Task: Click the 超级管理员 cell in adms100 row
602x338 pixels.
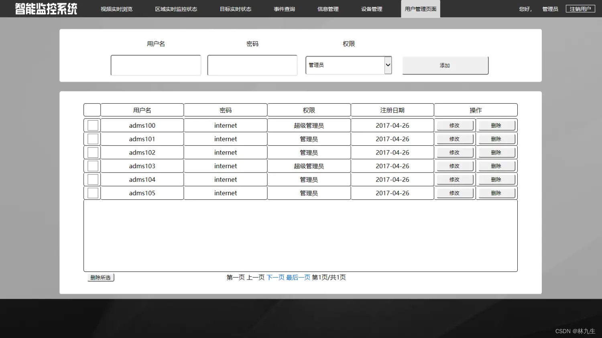Action: [x=309, y=125]
